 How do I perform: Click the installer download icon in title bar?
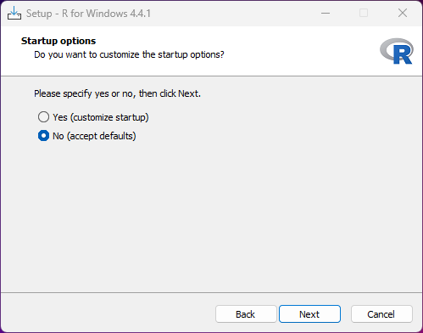coord(14,13)
